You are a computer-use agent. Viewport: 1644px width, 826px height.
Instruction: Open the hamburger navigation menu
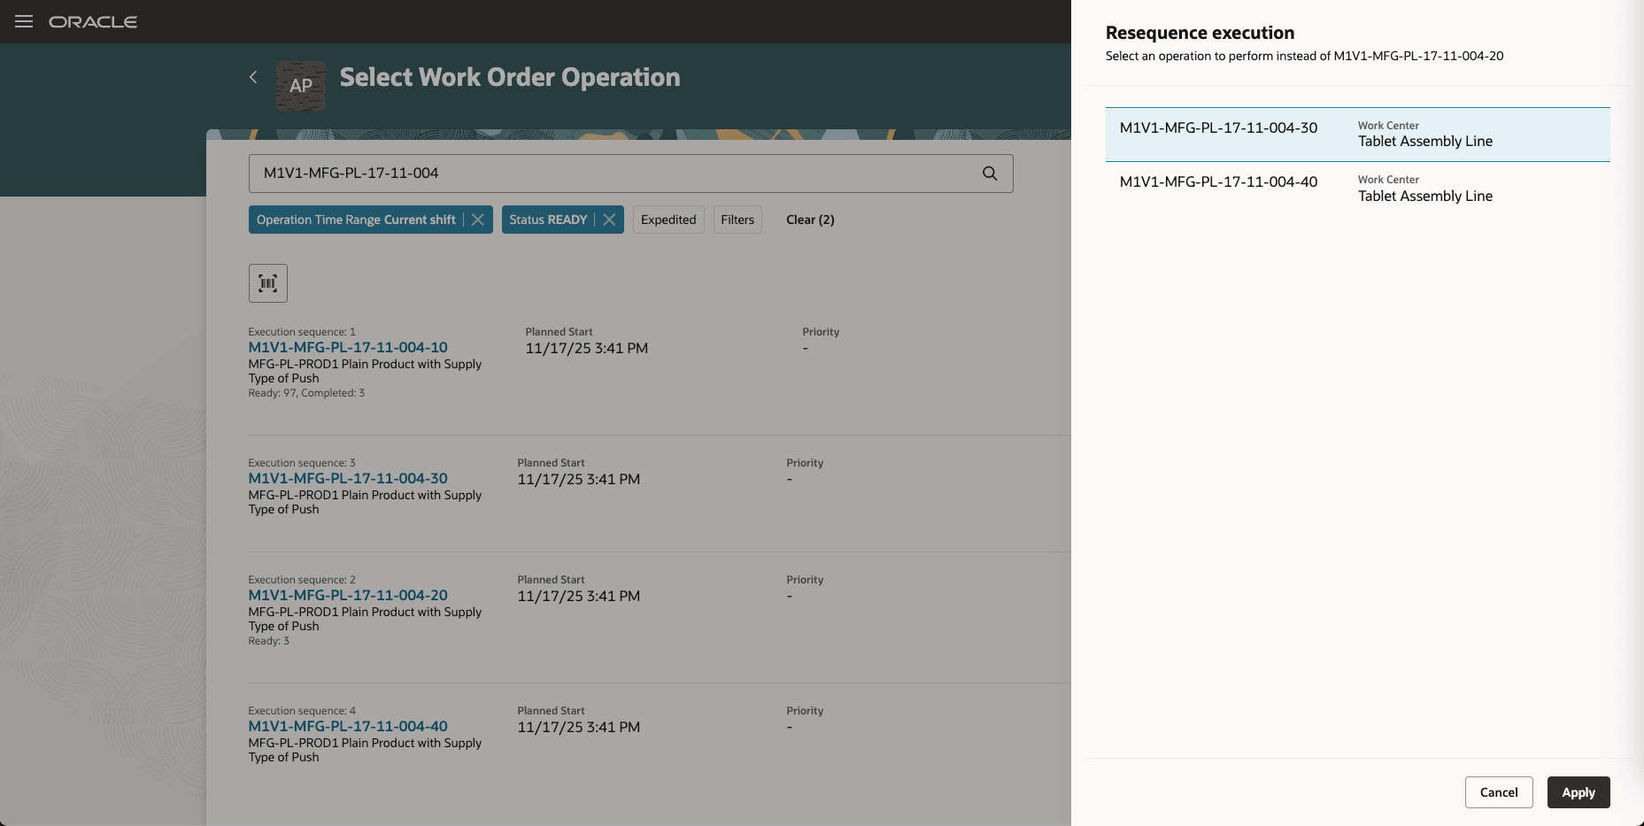[x=24, y=21]
